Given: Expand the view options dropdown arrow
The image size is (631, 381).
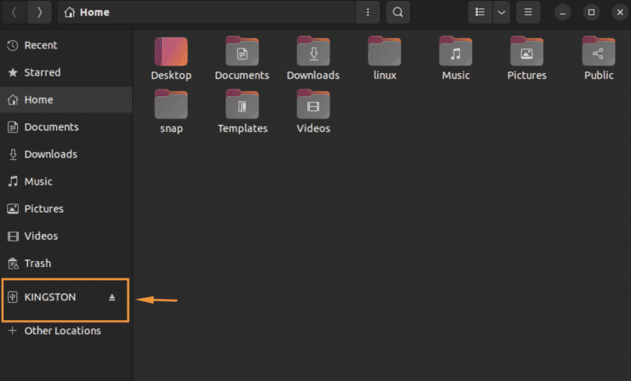Looking at the screenshot, I should point(500,12).
